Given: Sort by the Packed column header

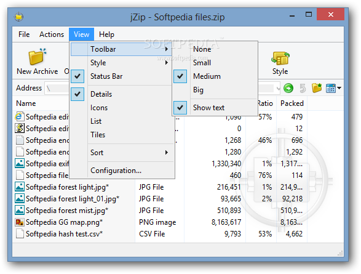Looking at the screenshot, I should click(292, 103).
